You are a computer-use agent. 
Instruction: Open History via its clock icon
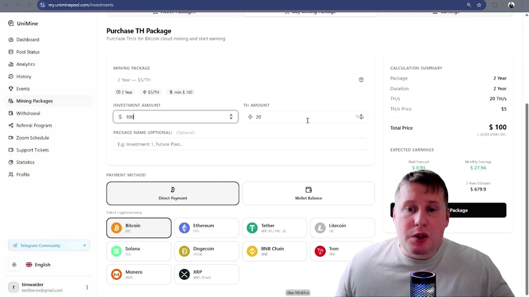[x=11, y=77]
